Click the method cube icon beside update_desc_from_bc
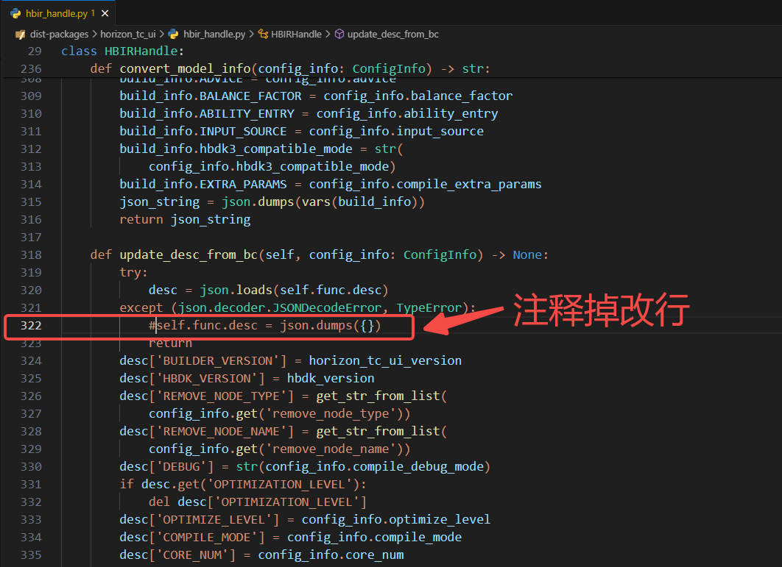782x567 pixels. (x=339, y=34)
